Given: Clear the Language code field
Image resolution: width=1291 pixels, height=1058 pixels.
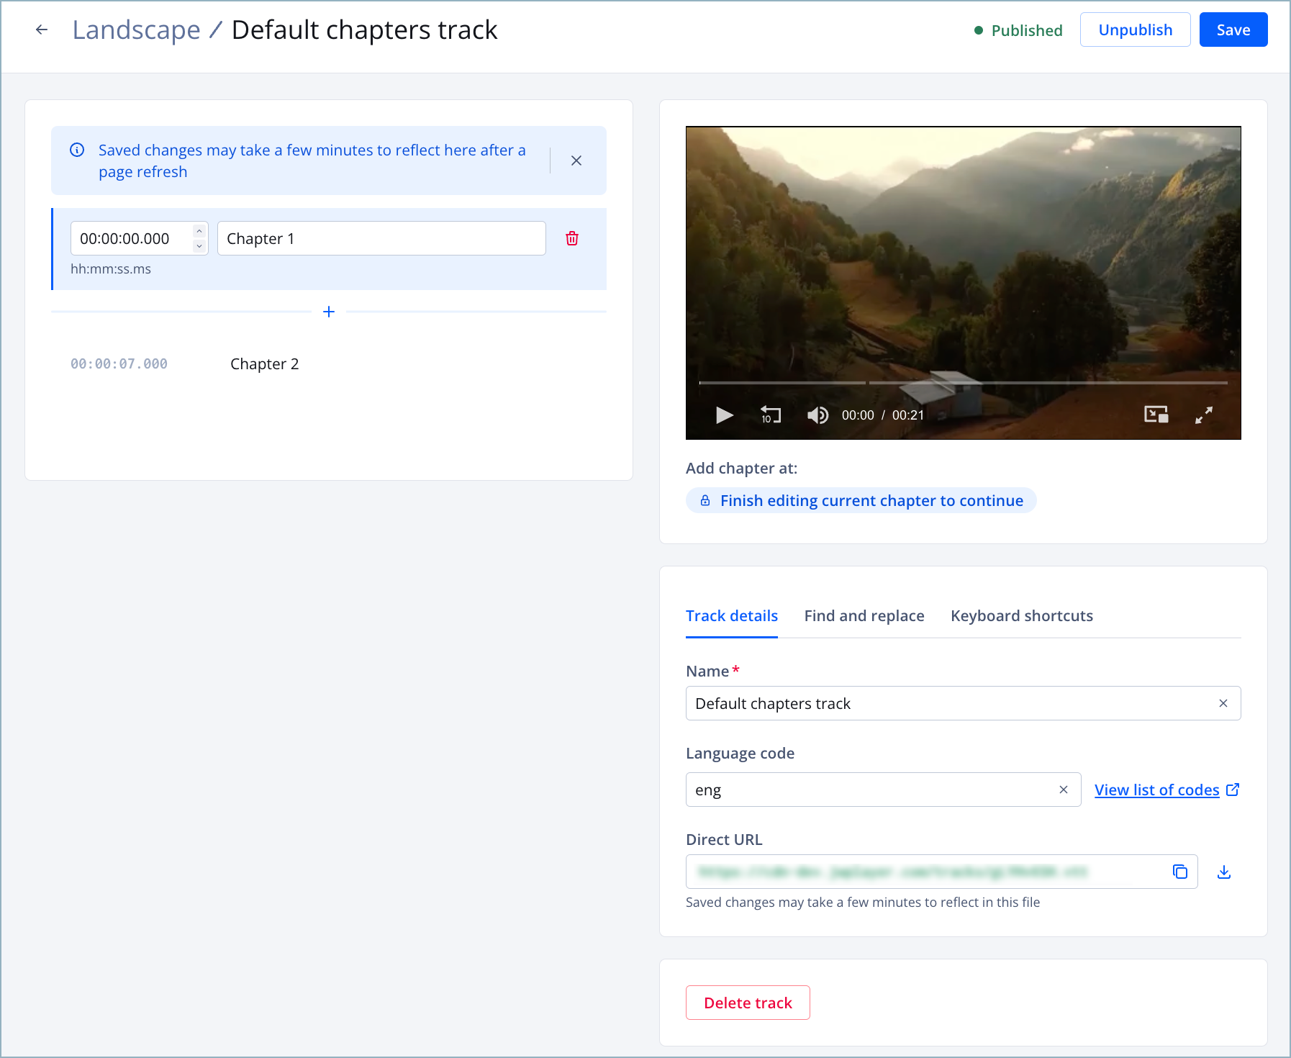Looking at the screenshot, I should 1064,790.
